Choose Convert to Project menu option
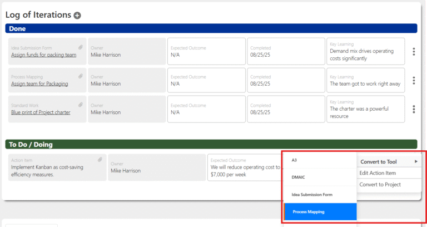 pyautogui.click(x=380, y=185)
